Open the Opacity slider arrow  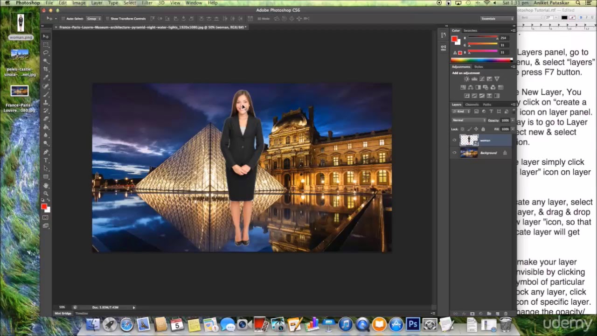tap(512, 120)
